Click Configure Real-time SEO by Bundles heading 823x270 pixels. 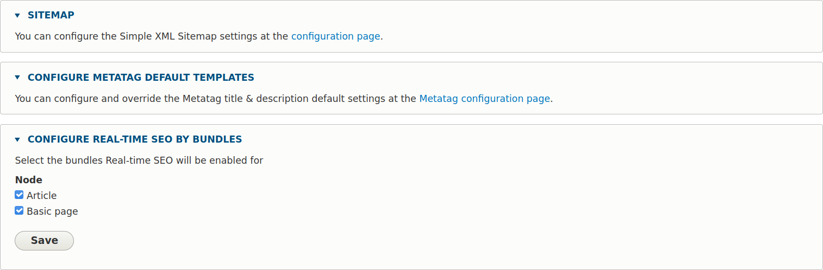point(135,139)
